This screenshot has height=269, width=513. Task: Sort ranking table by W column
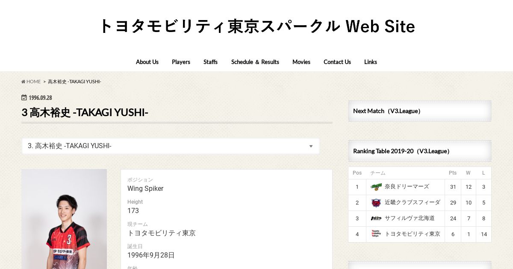click(x=468, y=173)
